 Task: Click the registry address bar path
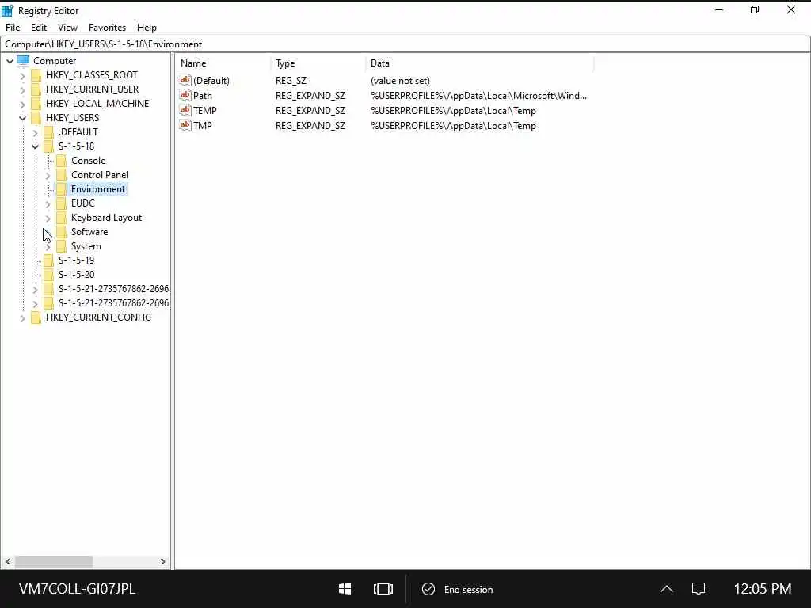coord(405,44)
